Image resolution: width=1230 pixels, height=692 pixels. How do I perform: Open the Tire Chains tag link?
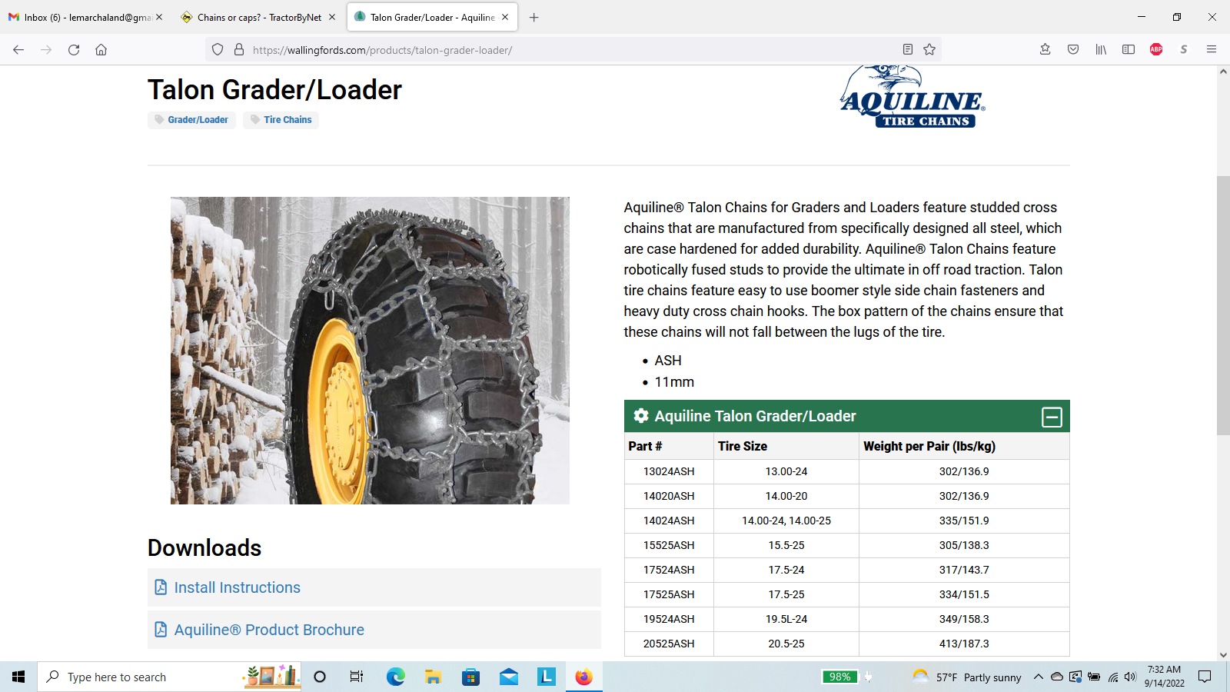coord(281,120)
